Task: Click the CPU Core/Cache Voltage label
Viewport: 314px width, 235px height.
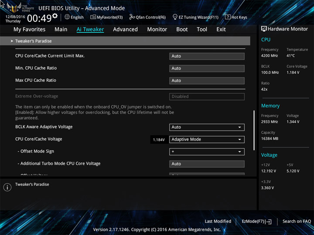Action: coord(39,139)
